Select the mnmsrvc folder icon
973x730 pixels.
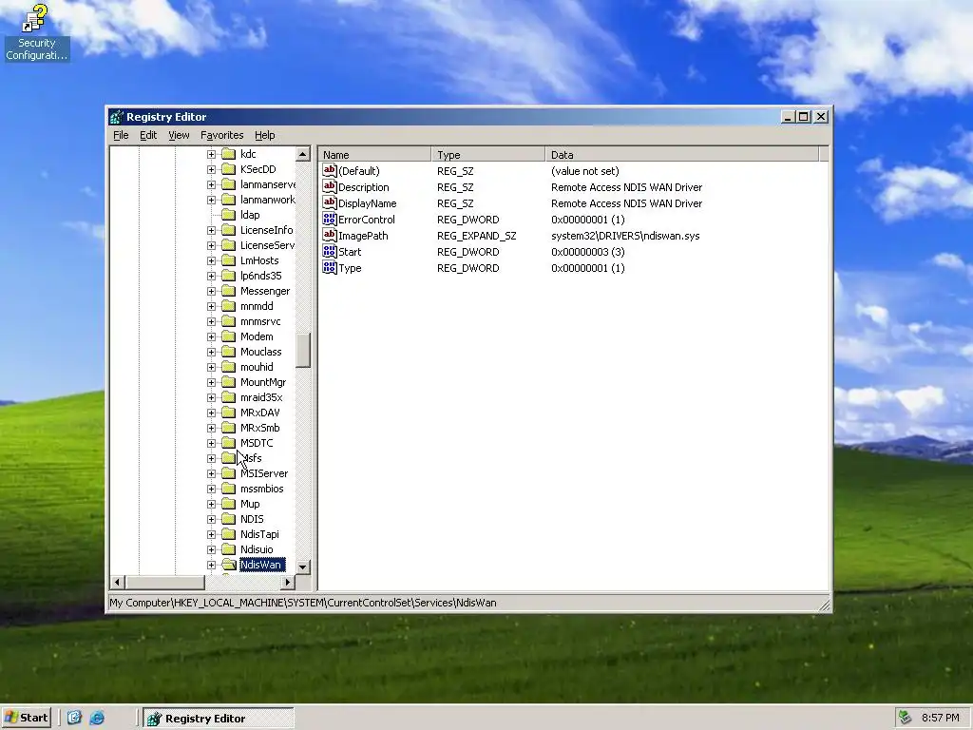[229, 321]
